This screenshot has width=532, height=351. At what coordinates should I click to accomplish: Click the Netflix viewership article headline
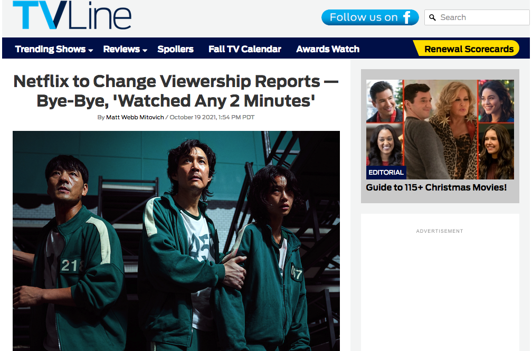(176, 91)
